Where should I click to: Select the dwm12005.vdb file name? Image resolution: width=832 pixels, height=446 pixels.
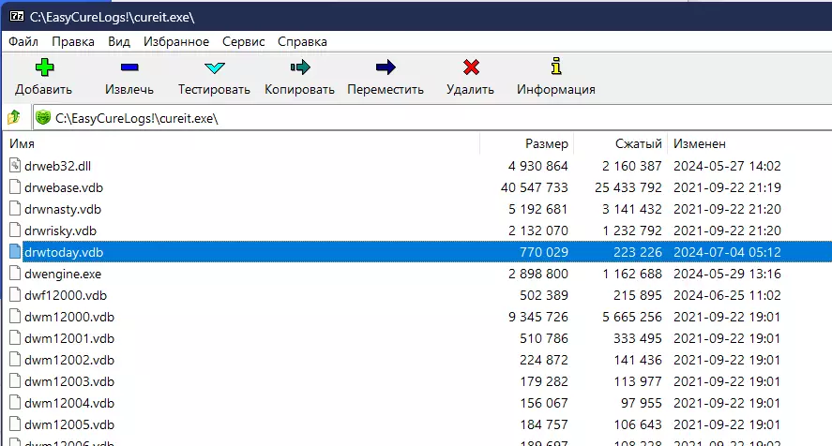tap(69, 424)
